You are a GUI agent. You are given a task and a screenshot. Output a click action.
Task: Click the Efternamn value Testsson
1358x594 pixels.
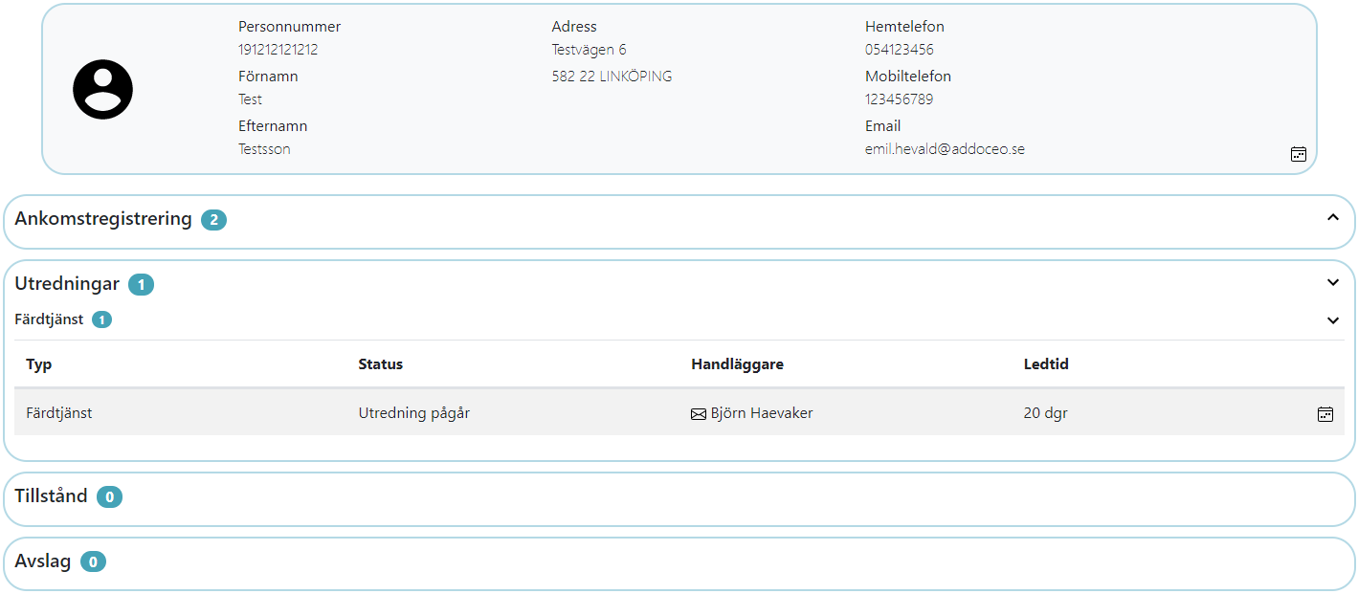point(264,149)
